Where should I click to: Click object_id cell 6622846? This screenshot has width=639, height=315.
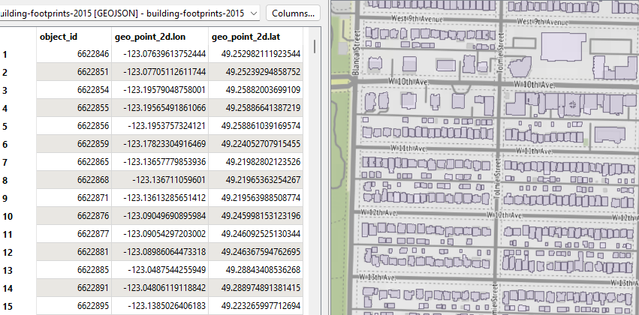coord(74,54)
